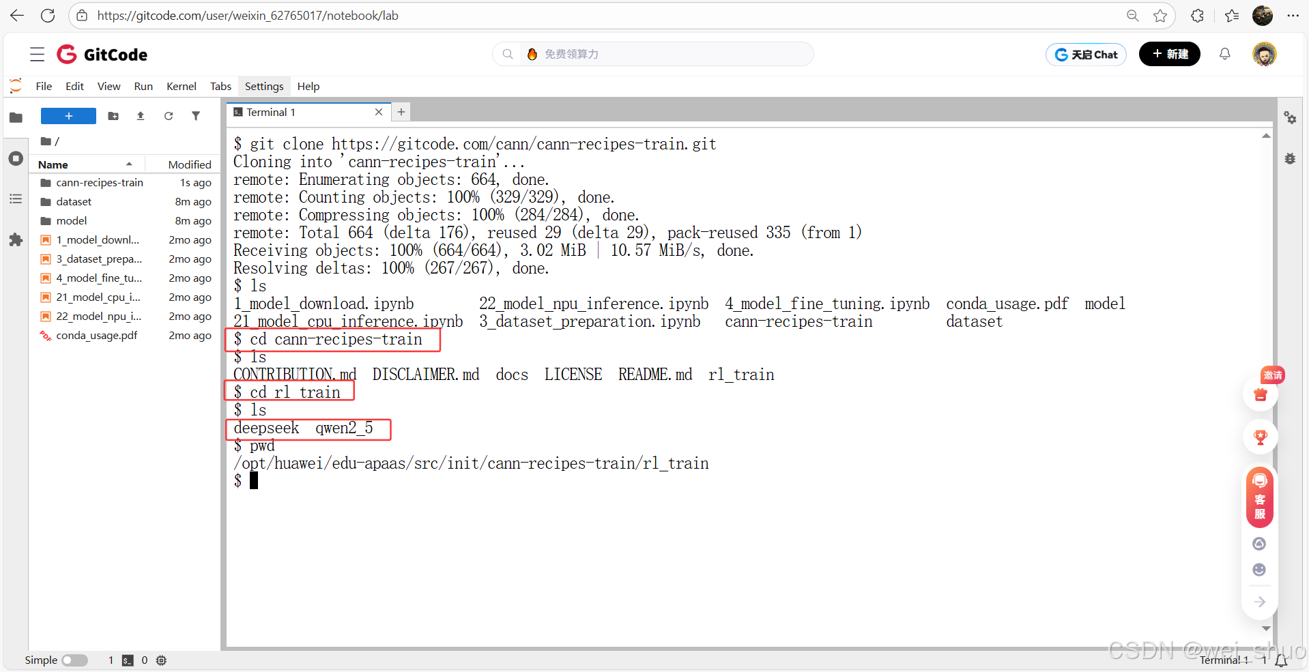1309x672 pixels.
Task: Select the dataset folder
Action: pos(126,202)
